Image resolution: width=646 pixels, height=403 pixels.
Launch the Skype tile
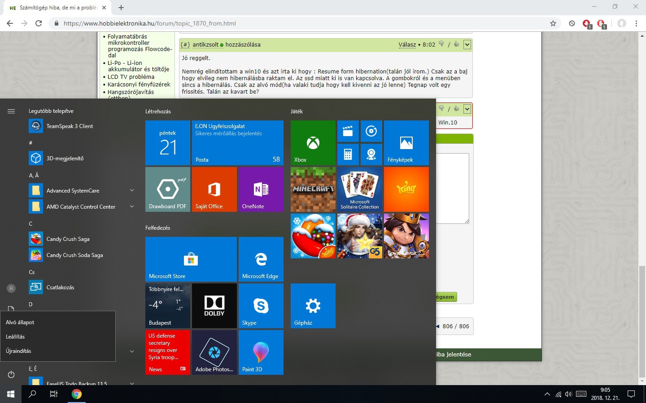point(261,306)
